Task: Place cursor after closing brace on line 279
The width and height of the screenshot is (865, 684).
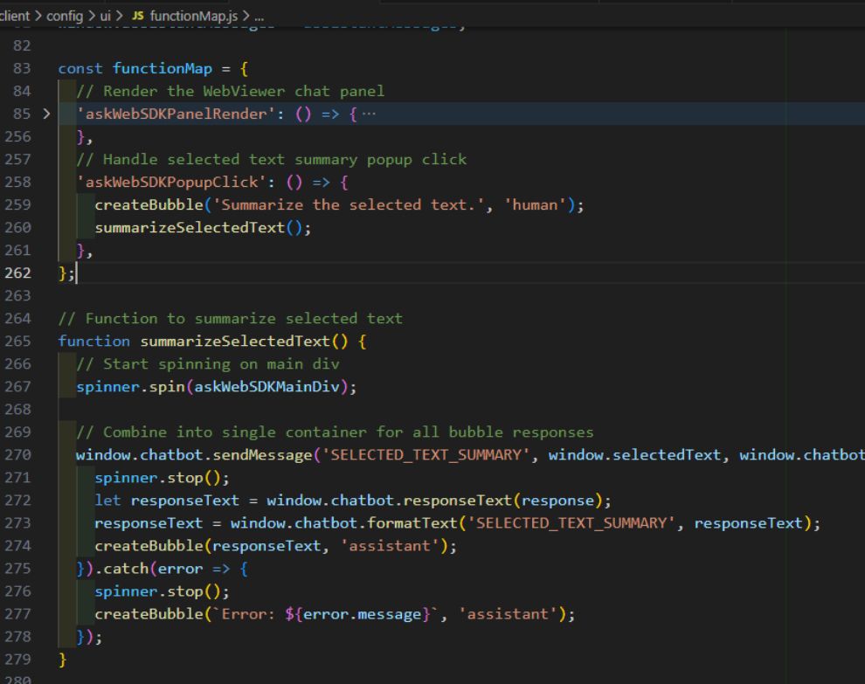Action: pos(67,660)
